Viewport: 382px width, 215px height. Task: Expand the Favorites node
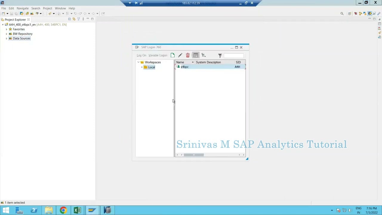(x=7, y=29)
